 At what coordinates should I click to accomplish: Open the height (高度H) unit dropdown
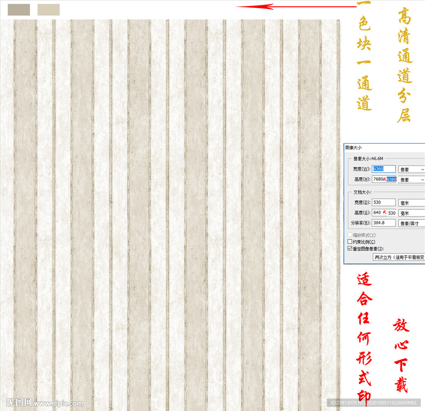click(411, 180)
